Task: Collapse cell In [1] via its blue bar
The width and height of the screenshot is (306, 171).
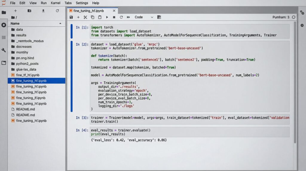Action: click(x=72, y=31)
